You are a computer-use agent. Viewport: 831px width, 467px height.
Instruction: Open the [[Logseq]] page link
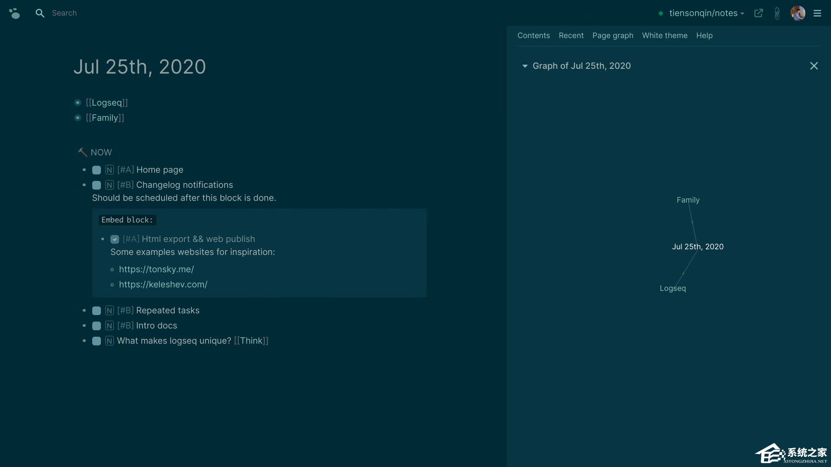(x=107, y=103)
